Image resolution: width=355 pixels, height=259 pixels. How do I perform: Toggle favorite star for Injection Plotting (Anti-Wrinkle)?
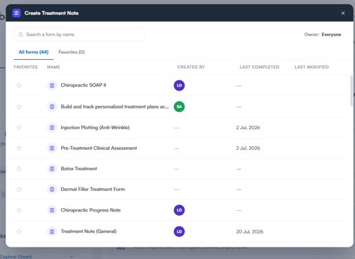[19, 128]
